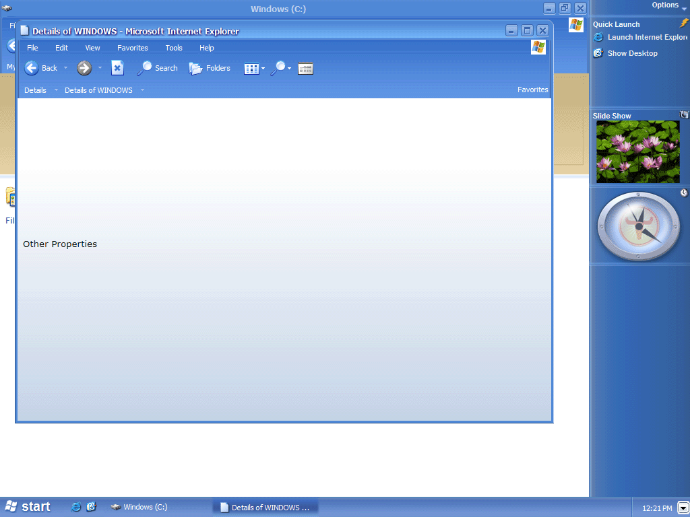The height and width of the screenshot is (517, 690).
Task: Open the File menu in Internet Explorer
Action: (32, 48)
